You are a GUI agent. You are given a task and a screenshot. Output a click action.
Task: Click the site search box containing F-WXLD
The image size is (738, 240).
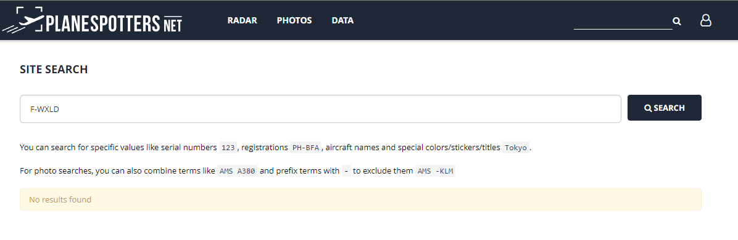click(320, 109)
